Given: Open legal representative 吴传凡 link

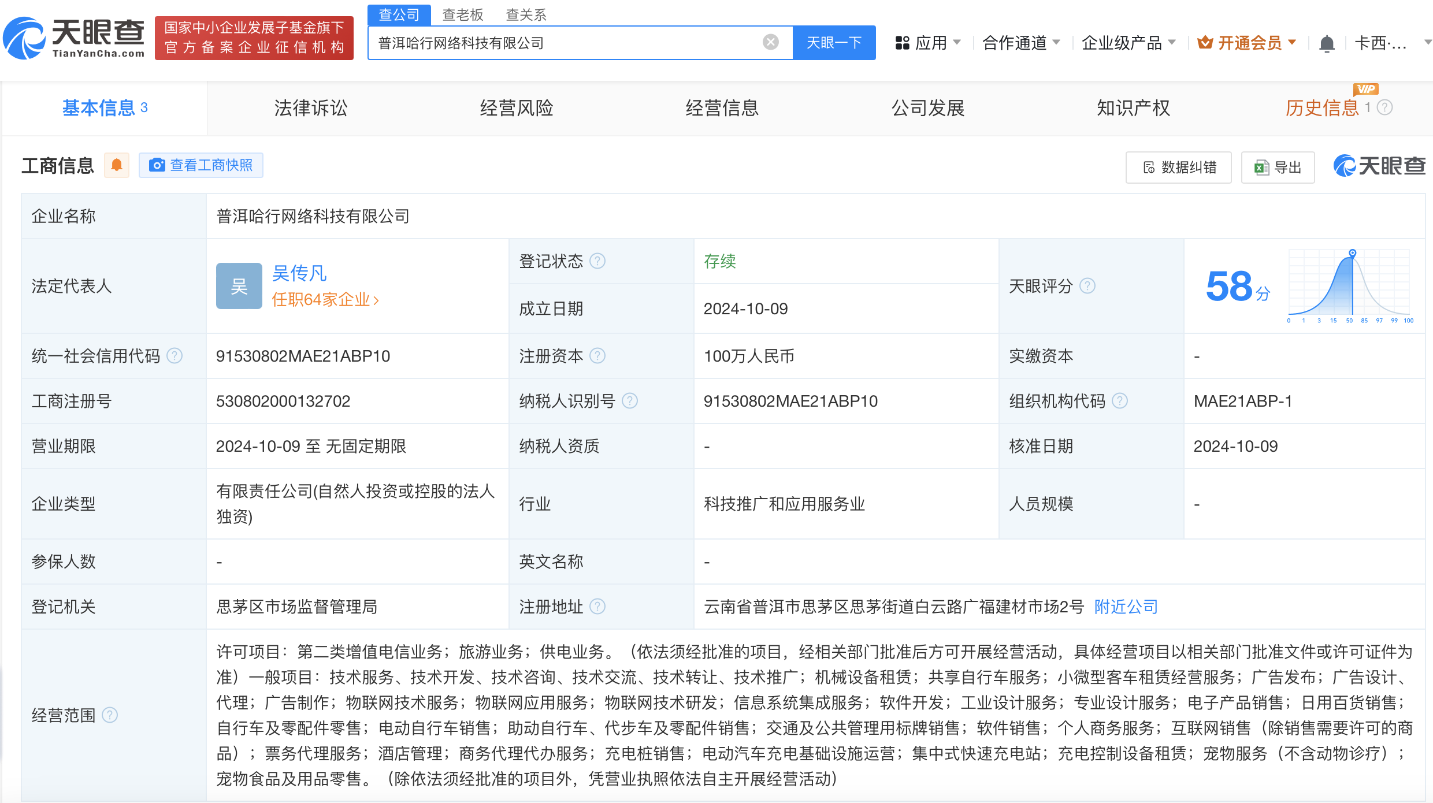Looking at the screenshot, I should (x=299, y=273).
